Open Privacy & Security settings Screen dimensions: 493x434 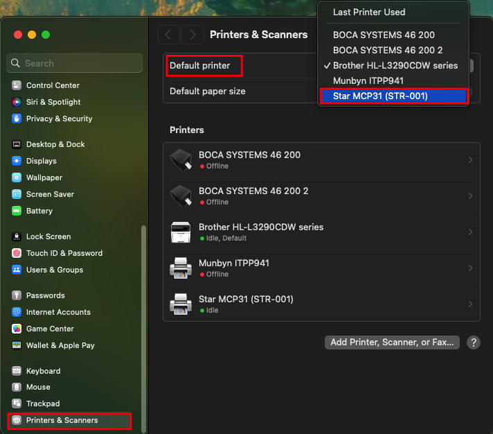pyautogui.click(x=59, y=119)
